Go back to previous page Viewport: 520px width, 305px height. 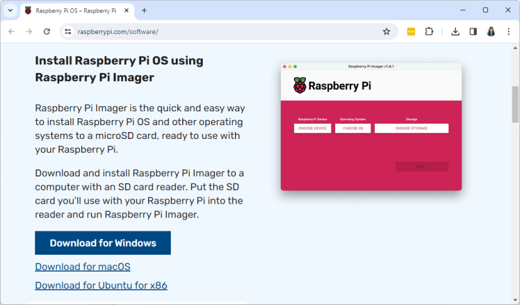click(x=11, y=31)
